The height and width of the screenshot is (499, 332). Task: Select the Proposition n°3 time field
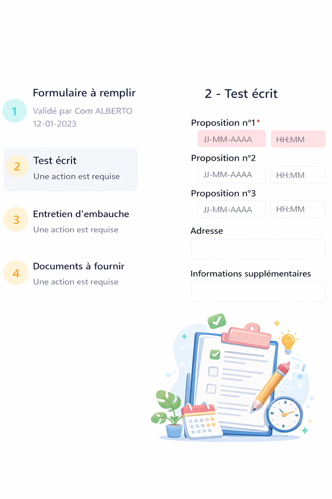pos(298,209)
